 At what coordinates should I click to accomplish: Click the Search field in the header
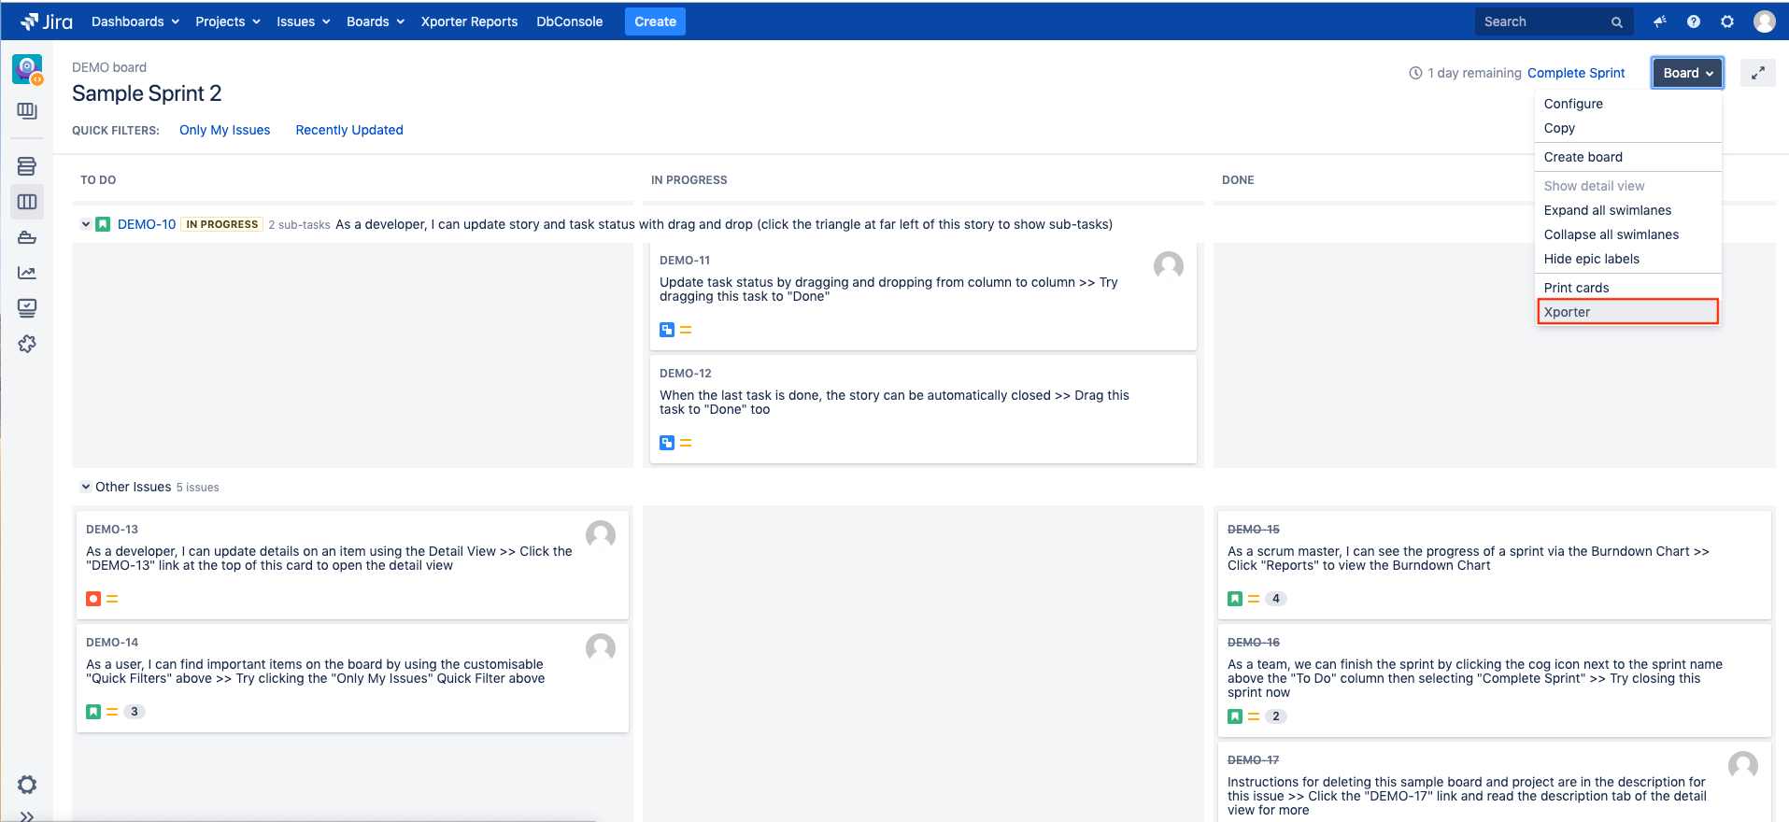point(1544,21)
